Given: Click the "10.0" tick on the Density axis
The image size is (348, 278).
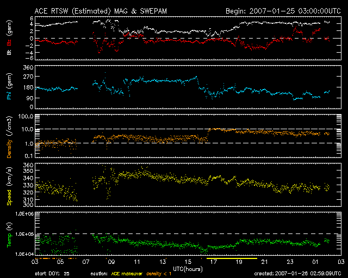Looking at the screenshot, I should [27, 129].
